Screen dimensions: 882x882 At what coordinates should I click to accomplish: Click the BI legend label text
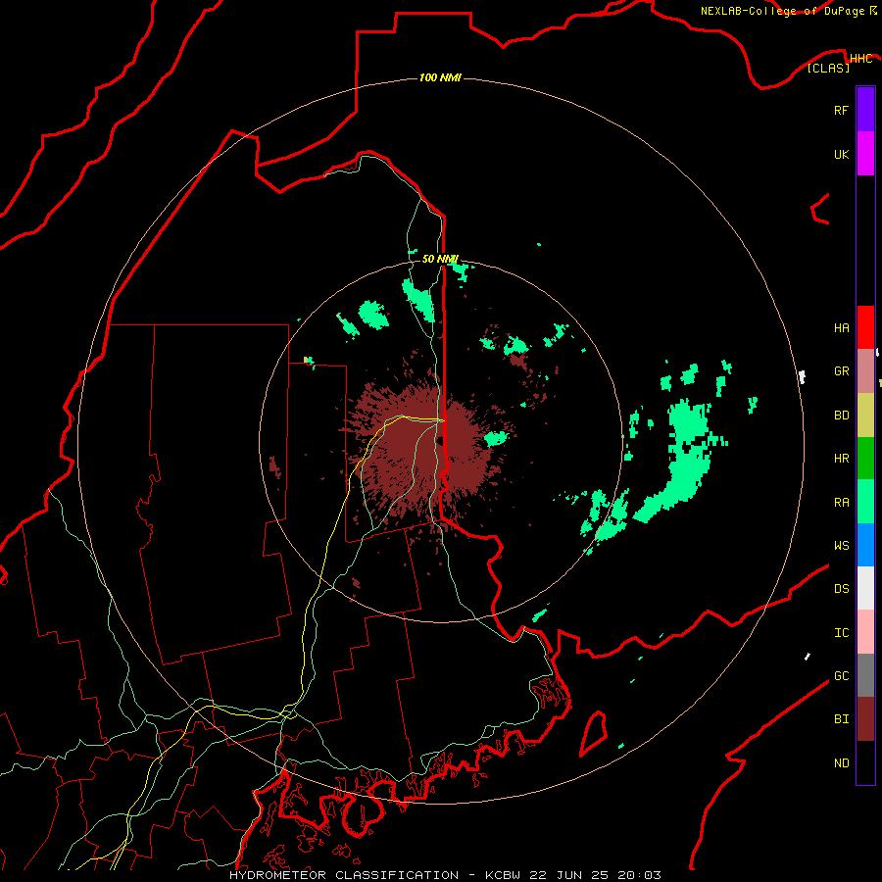841,719
